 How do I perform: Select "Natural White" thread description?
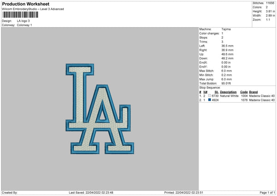pos(229,96)
